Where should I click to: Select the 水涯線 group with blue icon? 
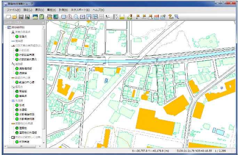pos(19,101)
